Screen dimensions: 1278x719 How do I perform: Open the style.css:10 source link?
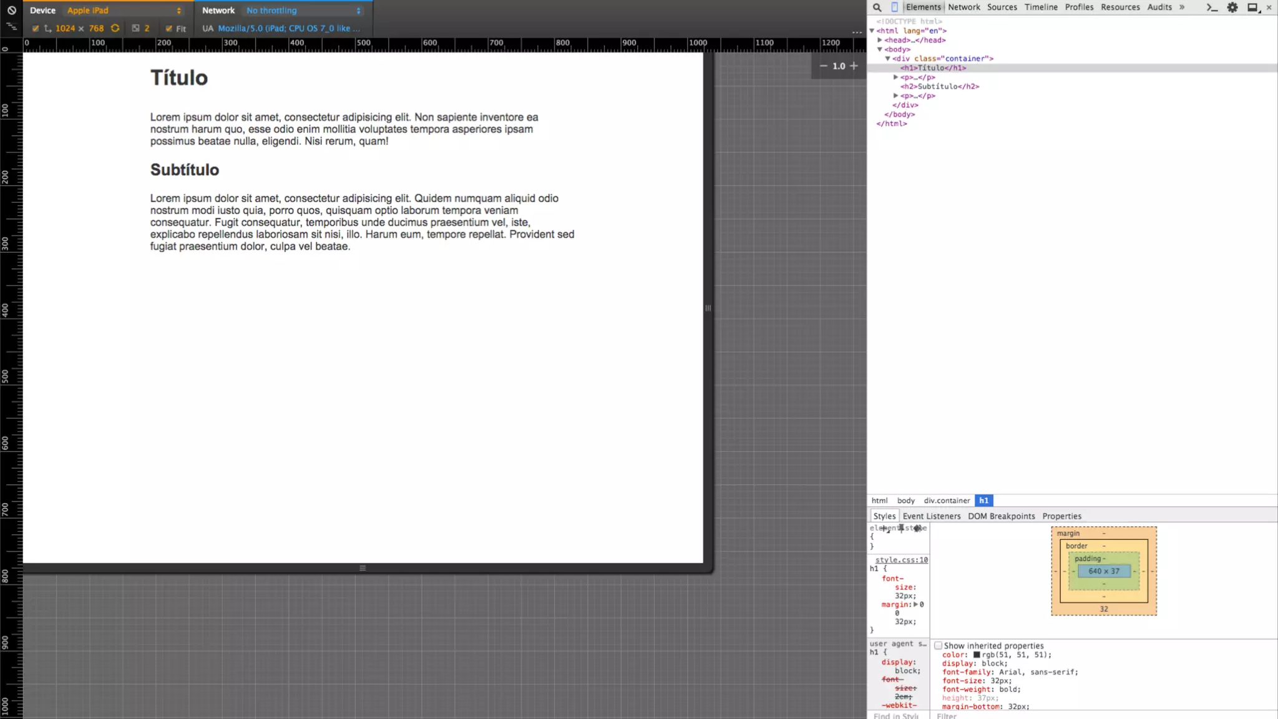(901, 560)
